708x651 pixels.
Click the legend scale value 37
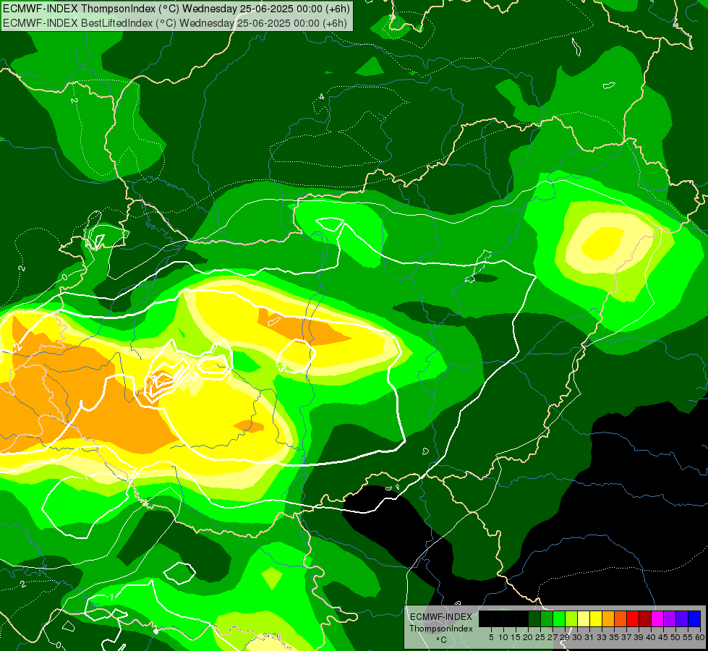[627, 637]
